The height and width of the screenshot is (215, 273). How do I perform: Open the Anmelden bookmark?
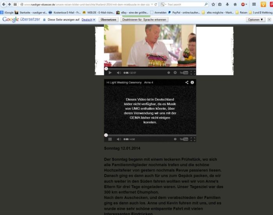(158, 12)
